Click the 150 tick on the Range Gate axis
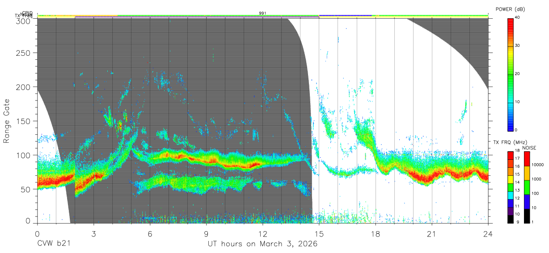 24,121
